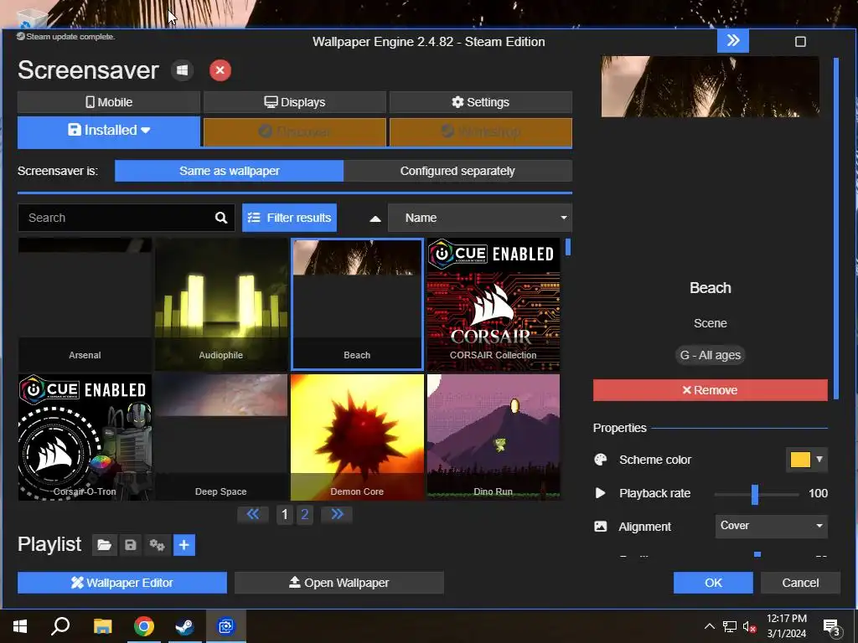Open the Alignment Cover dropdown

click(x=772, y=526)
